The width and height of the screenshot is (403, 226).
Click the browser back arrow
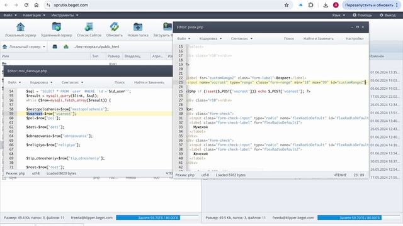tap(6, 5)
